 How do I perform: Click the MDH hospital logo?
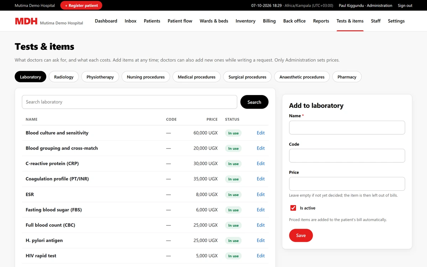pos(26,21)
